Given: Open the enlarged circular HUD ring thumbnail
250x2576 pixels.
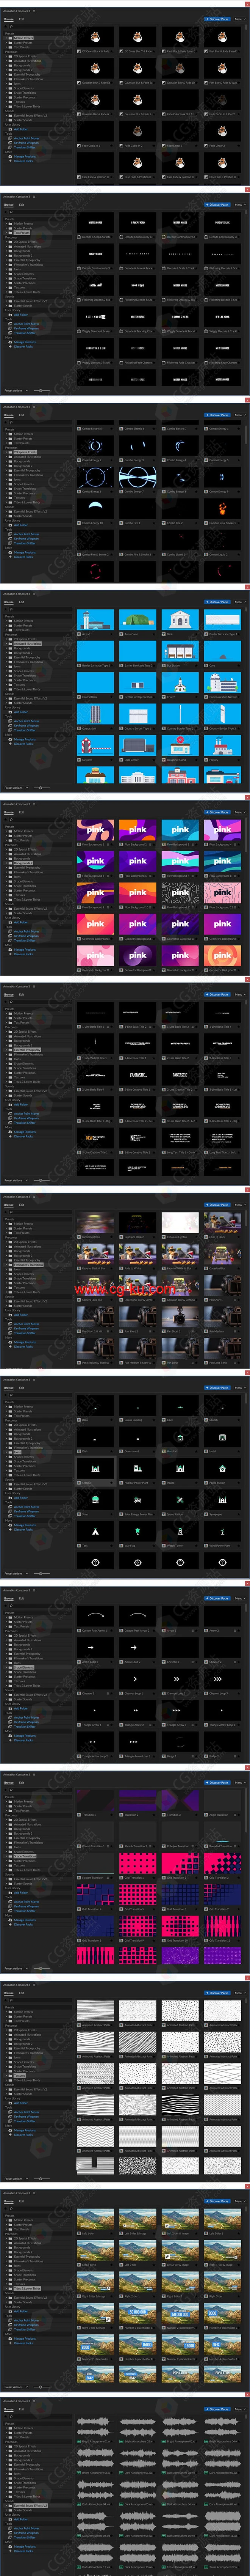Looking at the screenshot, I should 137,476.
